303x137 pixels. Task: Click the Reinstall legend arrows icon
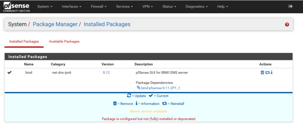coord(165,103)
